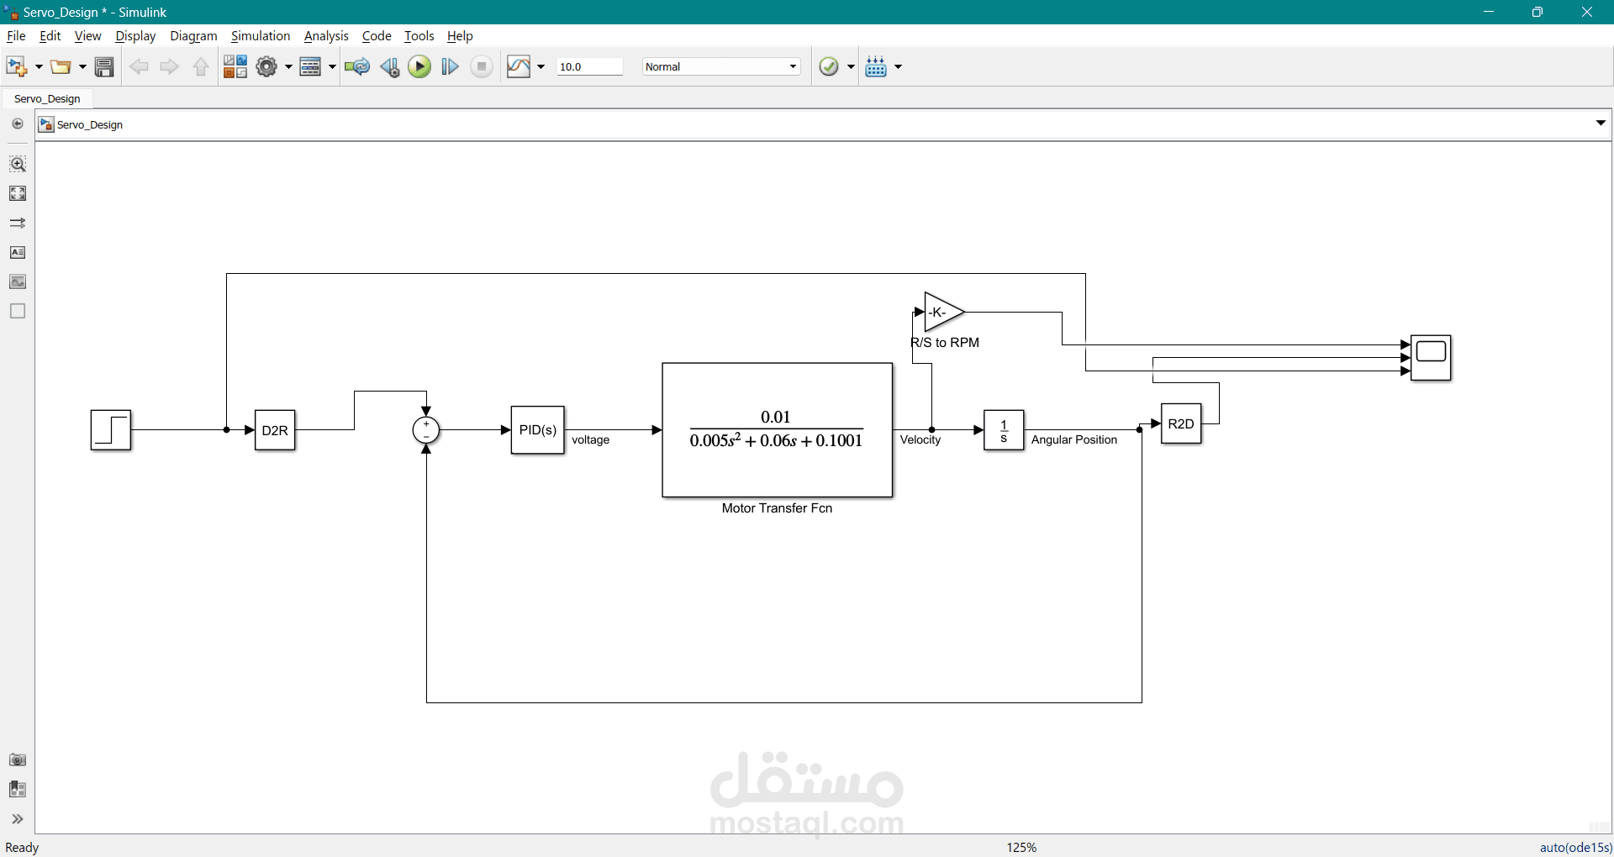
Task: Select the Annotation tool in the palette
Action: click(x=17, y=252)
